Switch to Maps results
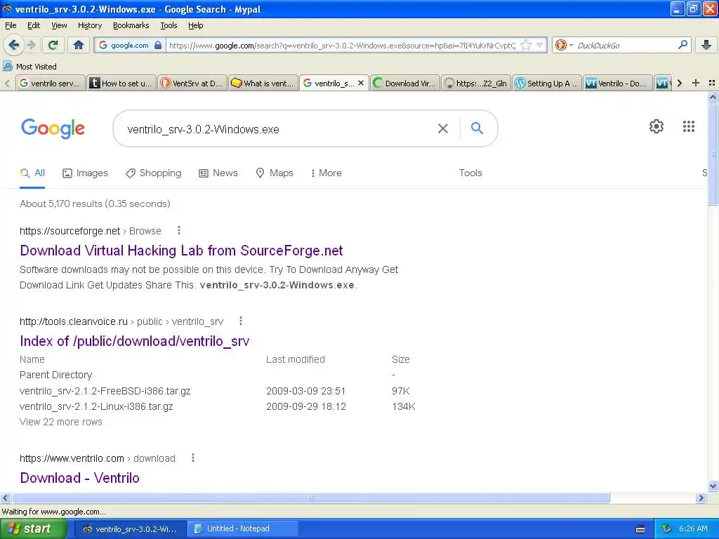 [275, 173]
